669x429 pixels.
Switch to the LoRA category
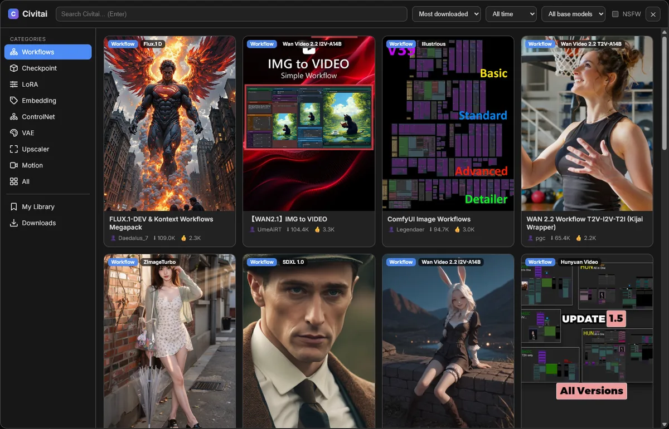tap(48, 84)
